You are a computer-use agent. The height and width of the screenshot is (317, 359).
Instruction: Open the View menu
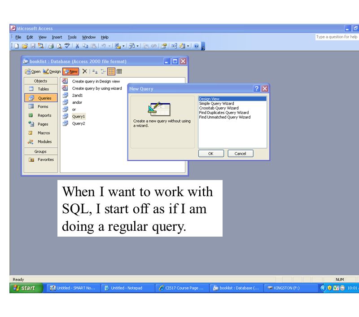click(x=42, y=37)
